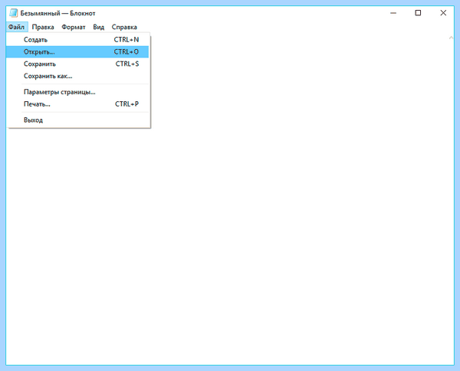Choose Сохранить menu entry
This screenshot has width=460, height=371.
click(77, 64)
